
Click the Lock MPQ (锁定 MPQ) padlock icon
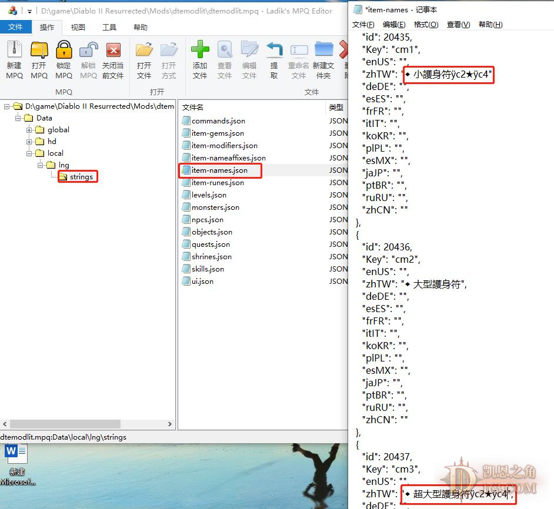pos(64,49)
